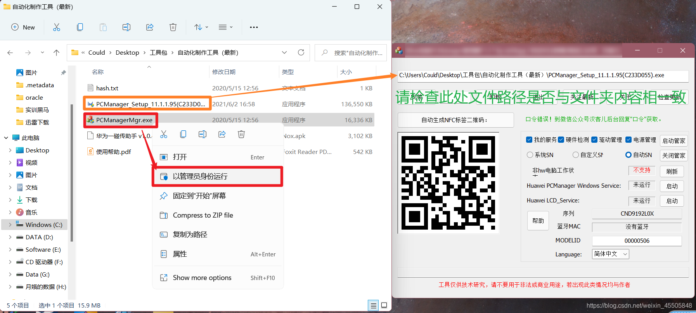Choose 复制为路径 in context menu
The width and height of the screenshot is (696, 313).
(218, 235)
